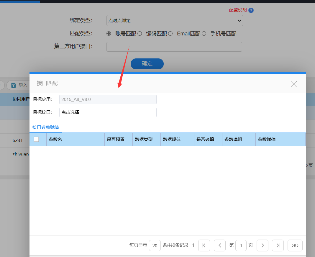Open the 目标接口 点击选择 selector
The image size is (315, 257).
[108, 112]
